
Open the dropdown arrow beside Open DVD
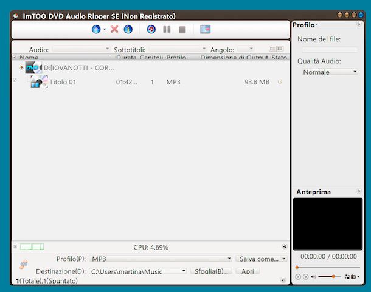tap(105, 29)
